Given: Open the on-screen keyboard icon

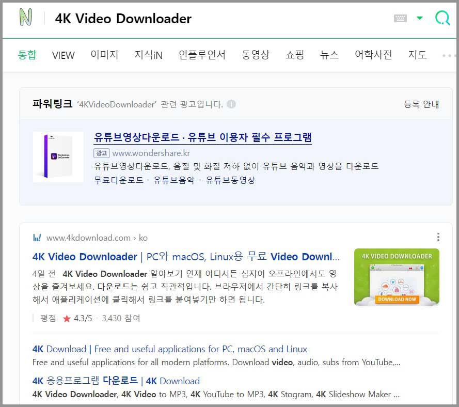Looking at the screenshot, I should click(x=400, y=18).
